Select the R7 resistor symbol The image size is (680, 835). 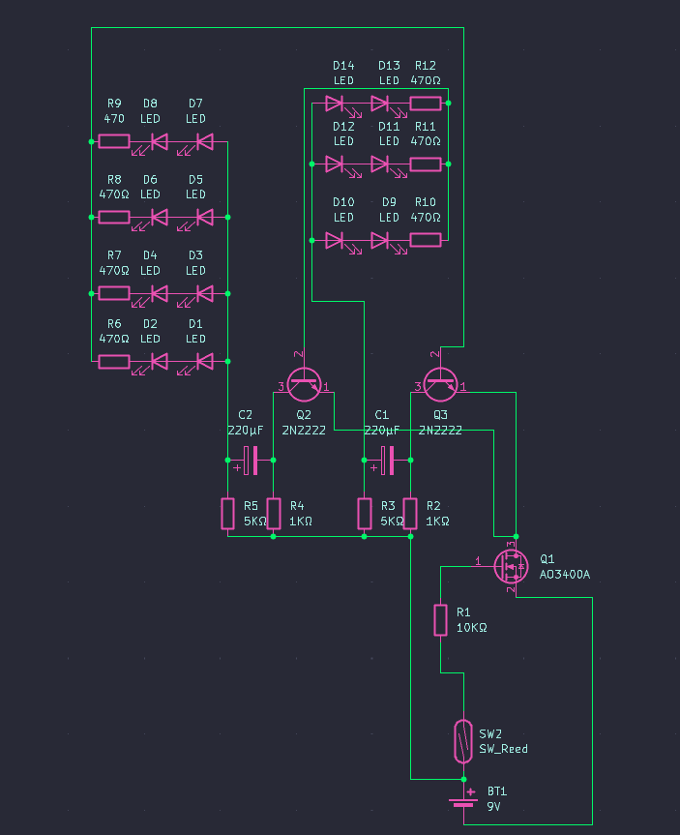(x=114, y=293)
